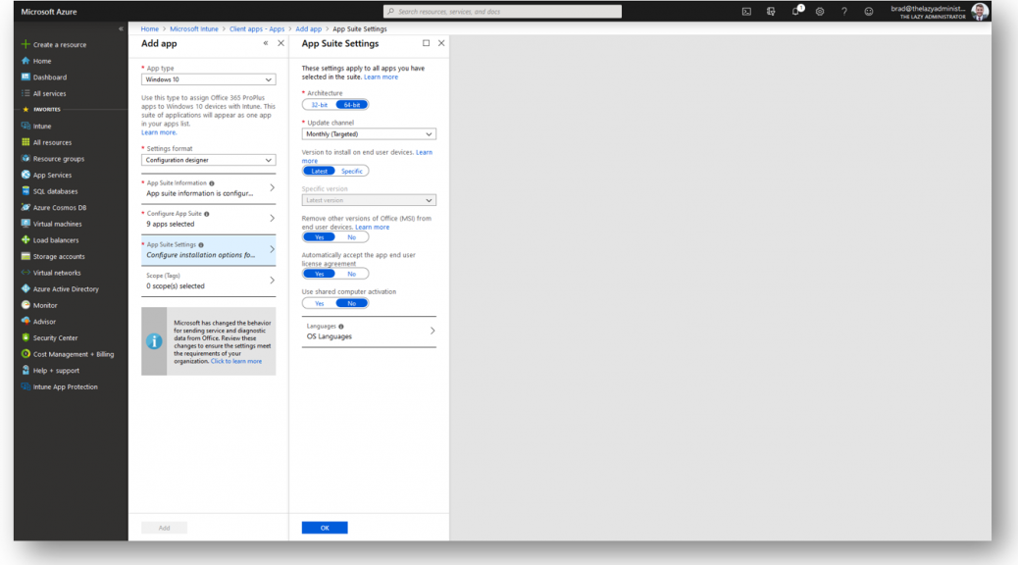
Task: Go to Client apps - Apps breadcrumb
Action: coord(257,29)
